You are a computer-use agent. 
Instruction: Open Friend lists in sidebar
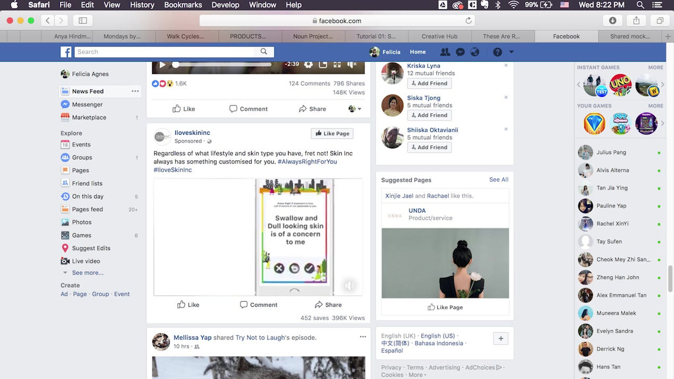(87, 184)
